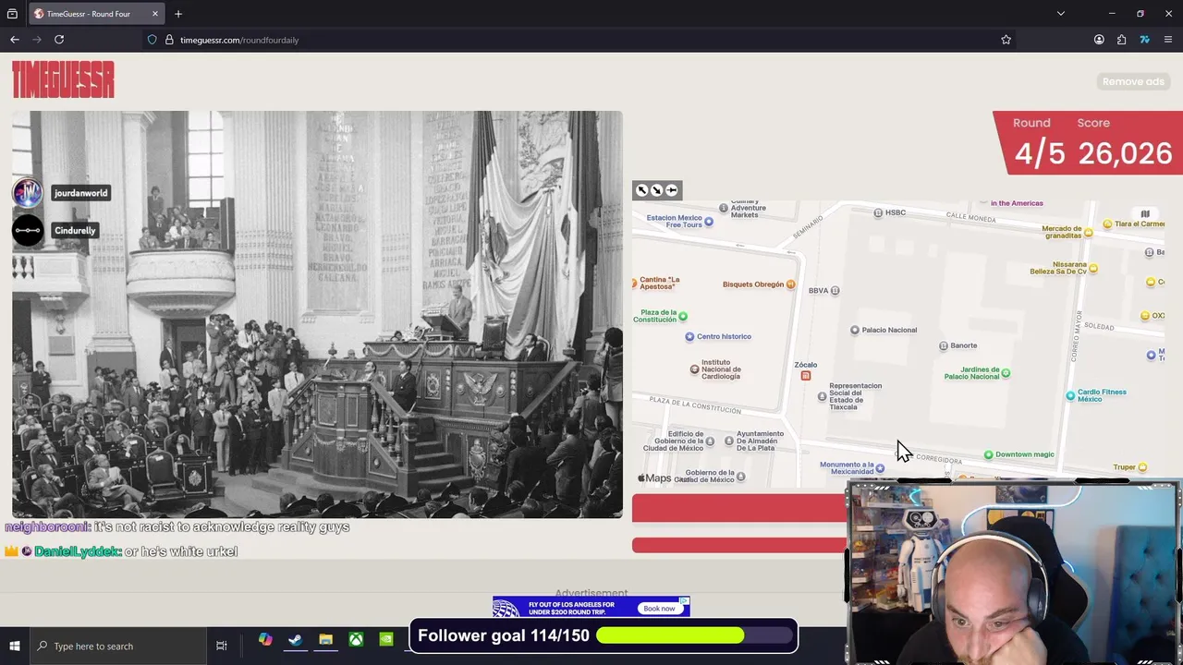Open the Xbox app from taskbar
The height and width of the screenshot is (665, 1183).
point(356,639)
